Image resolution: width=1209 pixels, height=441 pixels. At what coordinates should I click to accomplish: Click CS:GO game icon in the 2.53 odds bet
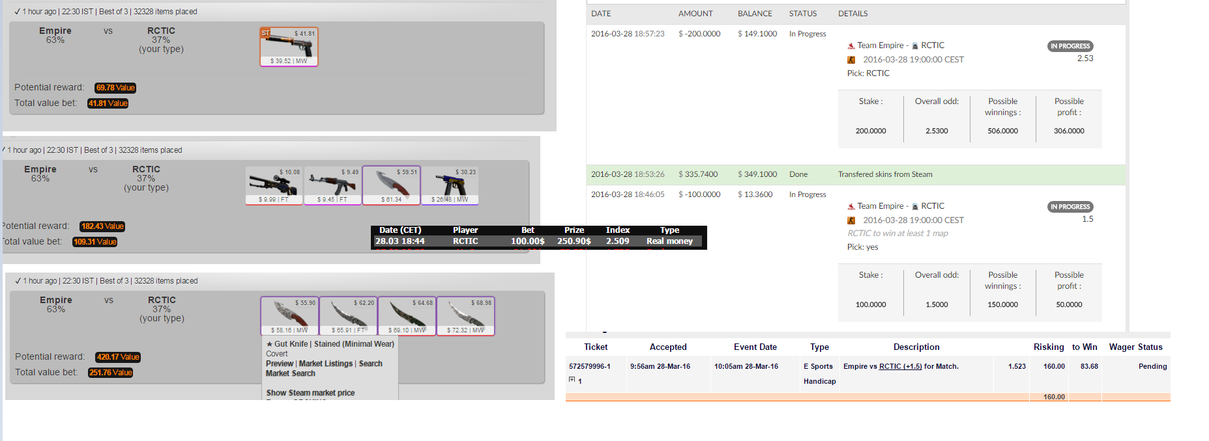tap(851, 60)
